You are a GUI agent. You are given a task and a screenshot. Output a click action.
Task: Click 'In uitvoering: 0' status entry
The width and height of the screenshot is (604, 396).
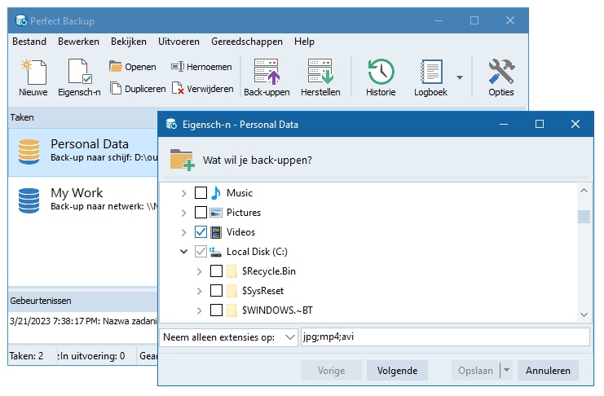click(x=91, y=356)
